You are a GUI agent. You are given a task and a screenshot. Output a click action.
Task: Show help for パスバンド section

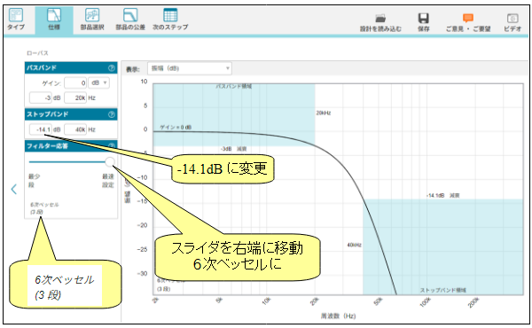coord(112,68)
